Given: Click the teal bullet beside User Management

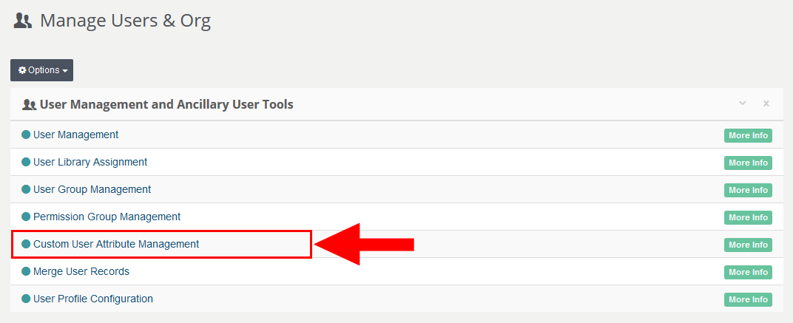Looking at the screenshot, I should click(27, 135).
